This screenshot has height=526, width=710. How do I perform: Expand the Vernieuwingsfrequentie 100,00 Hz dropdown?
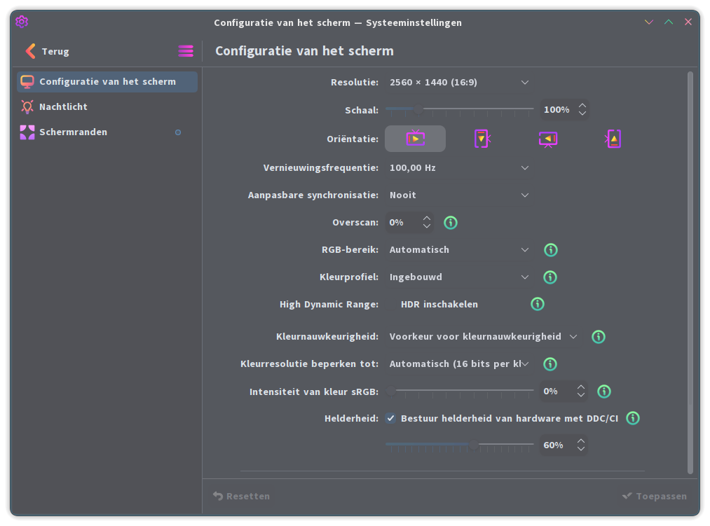point(458,168)
